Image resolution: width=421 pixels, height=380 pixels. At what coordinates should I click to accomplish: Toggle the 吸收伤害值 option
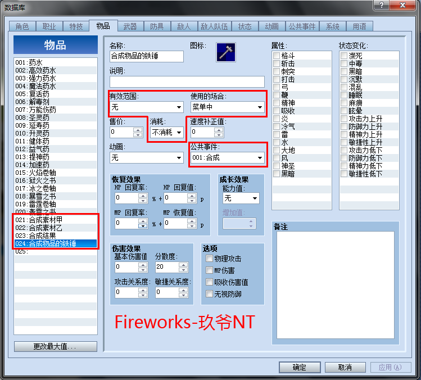pos(210,282)
